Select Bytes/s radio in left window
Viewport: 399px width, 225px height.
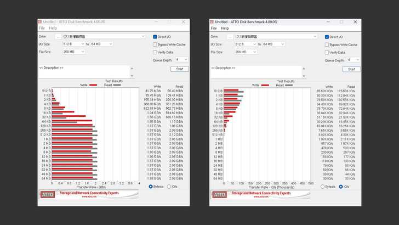tap(151, 187)
